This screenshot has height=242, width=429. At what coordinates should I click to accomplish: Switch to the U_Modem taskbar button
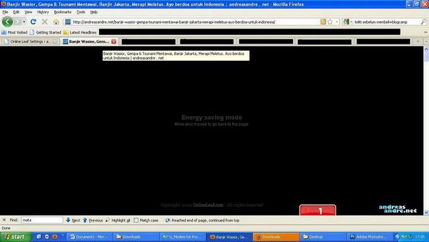(182, 237)
